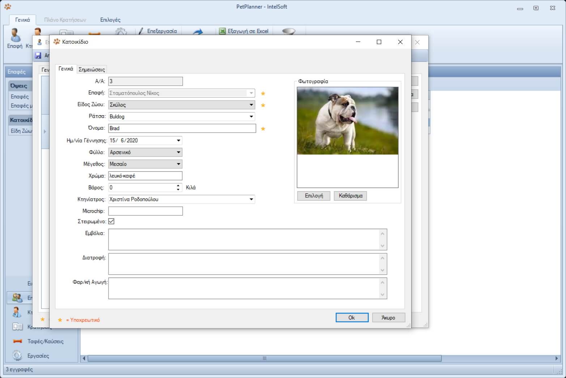Click the Επιλογή photo button
Screen dimensions: 566x378
pos(314,196)
